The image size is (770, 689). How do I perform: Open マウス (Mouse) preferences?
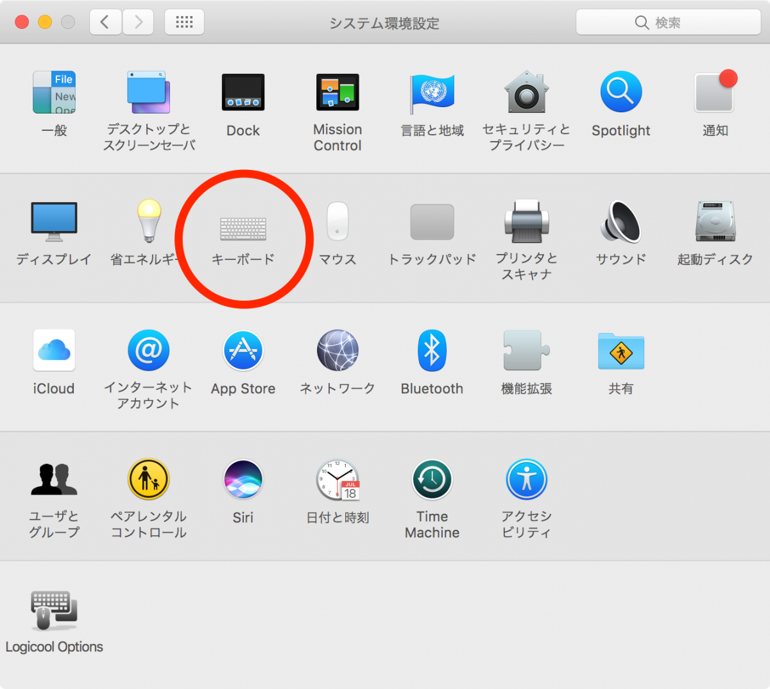(x=338, y=221)
